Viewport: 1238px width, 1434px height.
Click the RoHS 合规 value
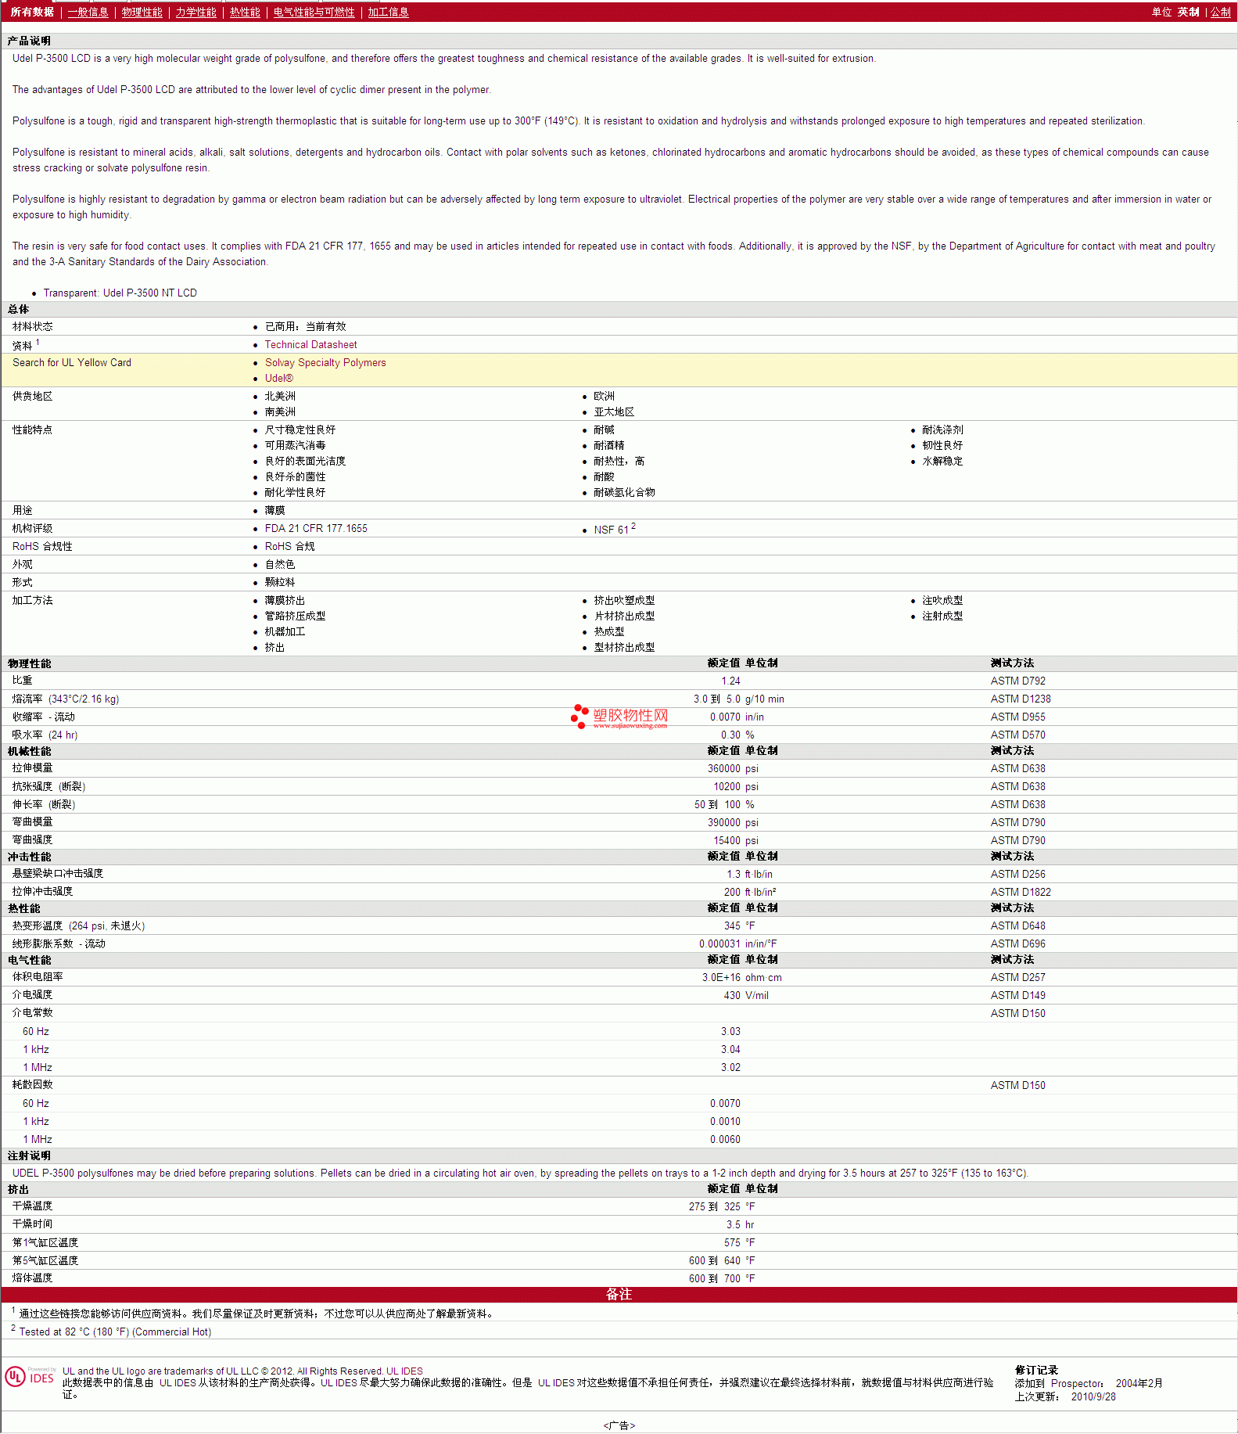[289, 547]
